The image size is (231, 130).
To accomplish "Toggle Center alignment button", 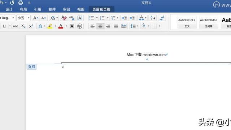I will tap(100, 26).
